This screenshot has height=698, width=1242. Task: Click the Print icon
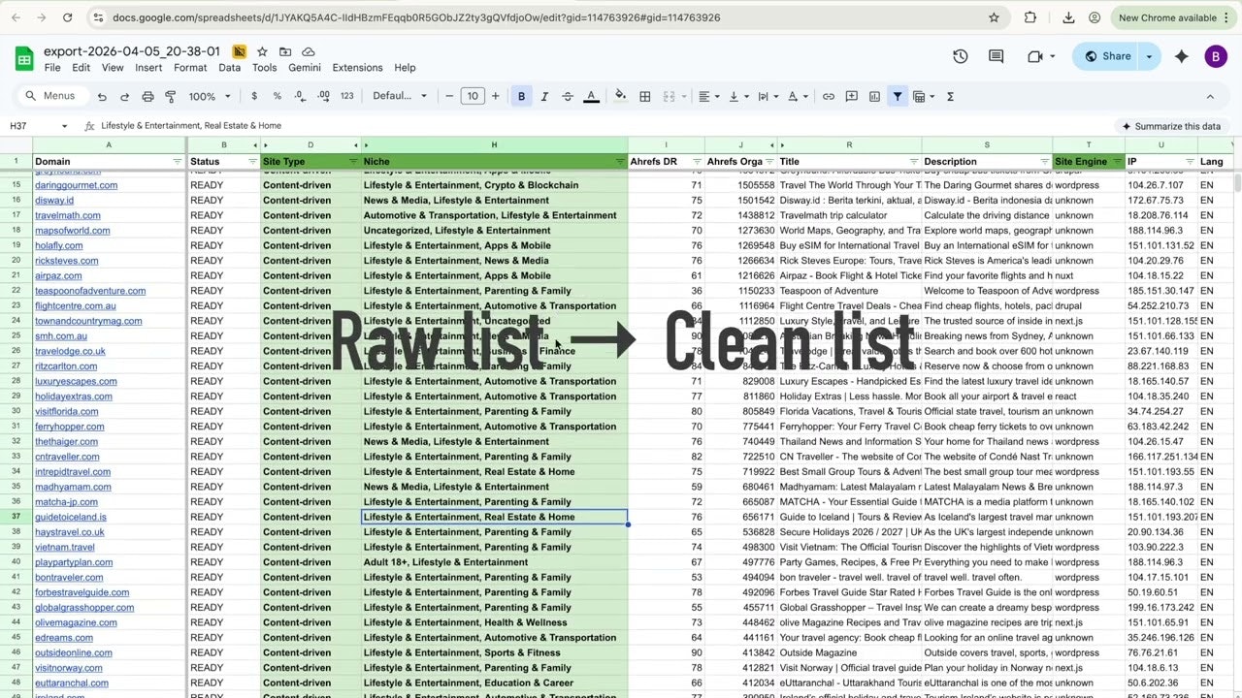(x=147, y=96)
